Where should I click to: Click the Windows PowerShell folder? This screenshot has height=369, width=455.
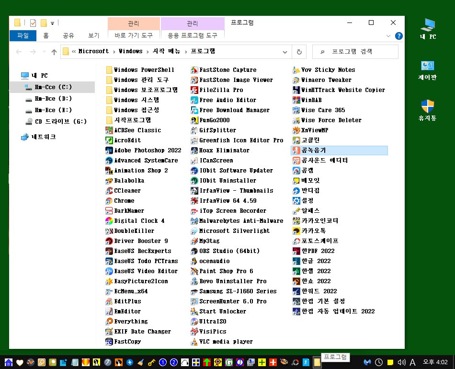pyautogui.click(x=140, y=70)
